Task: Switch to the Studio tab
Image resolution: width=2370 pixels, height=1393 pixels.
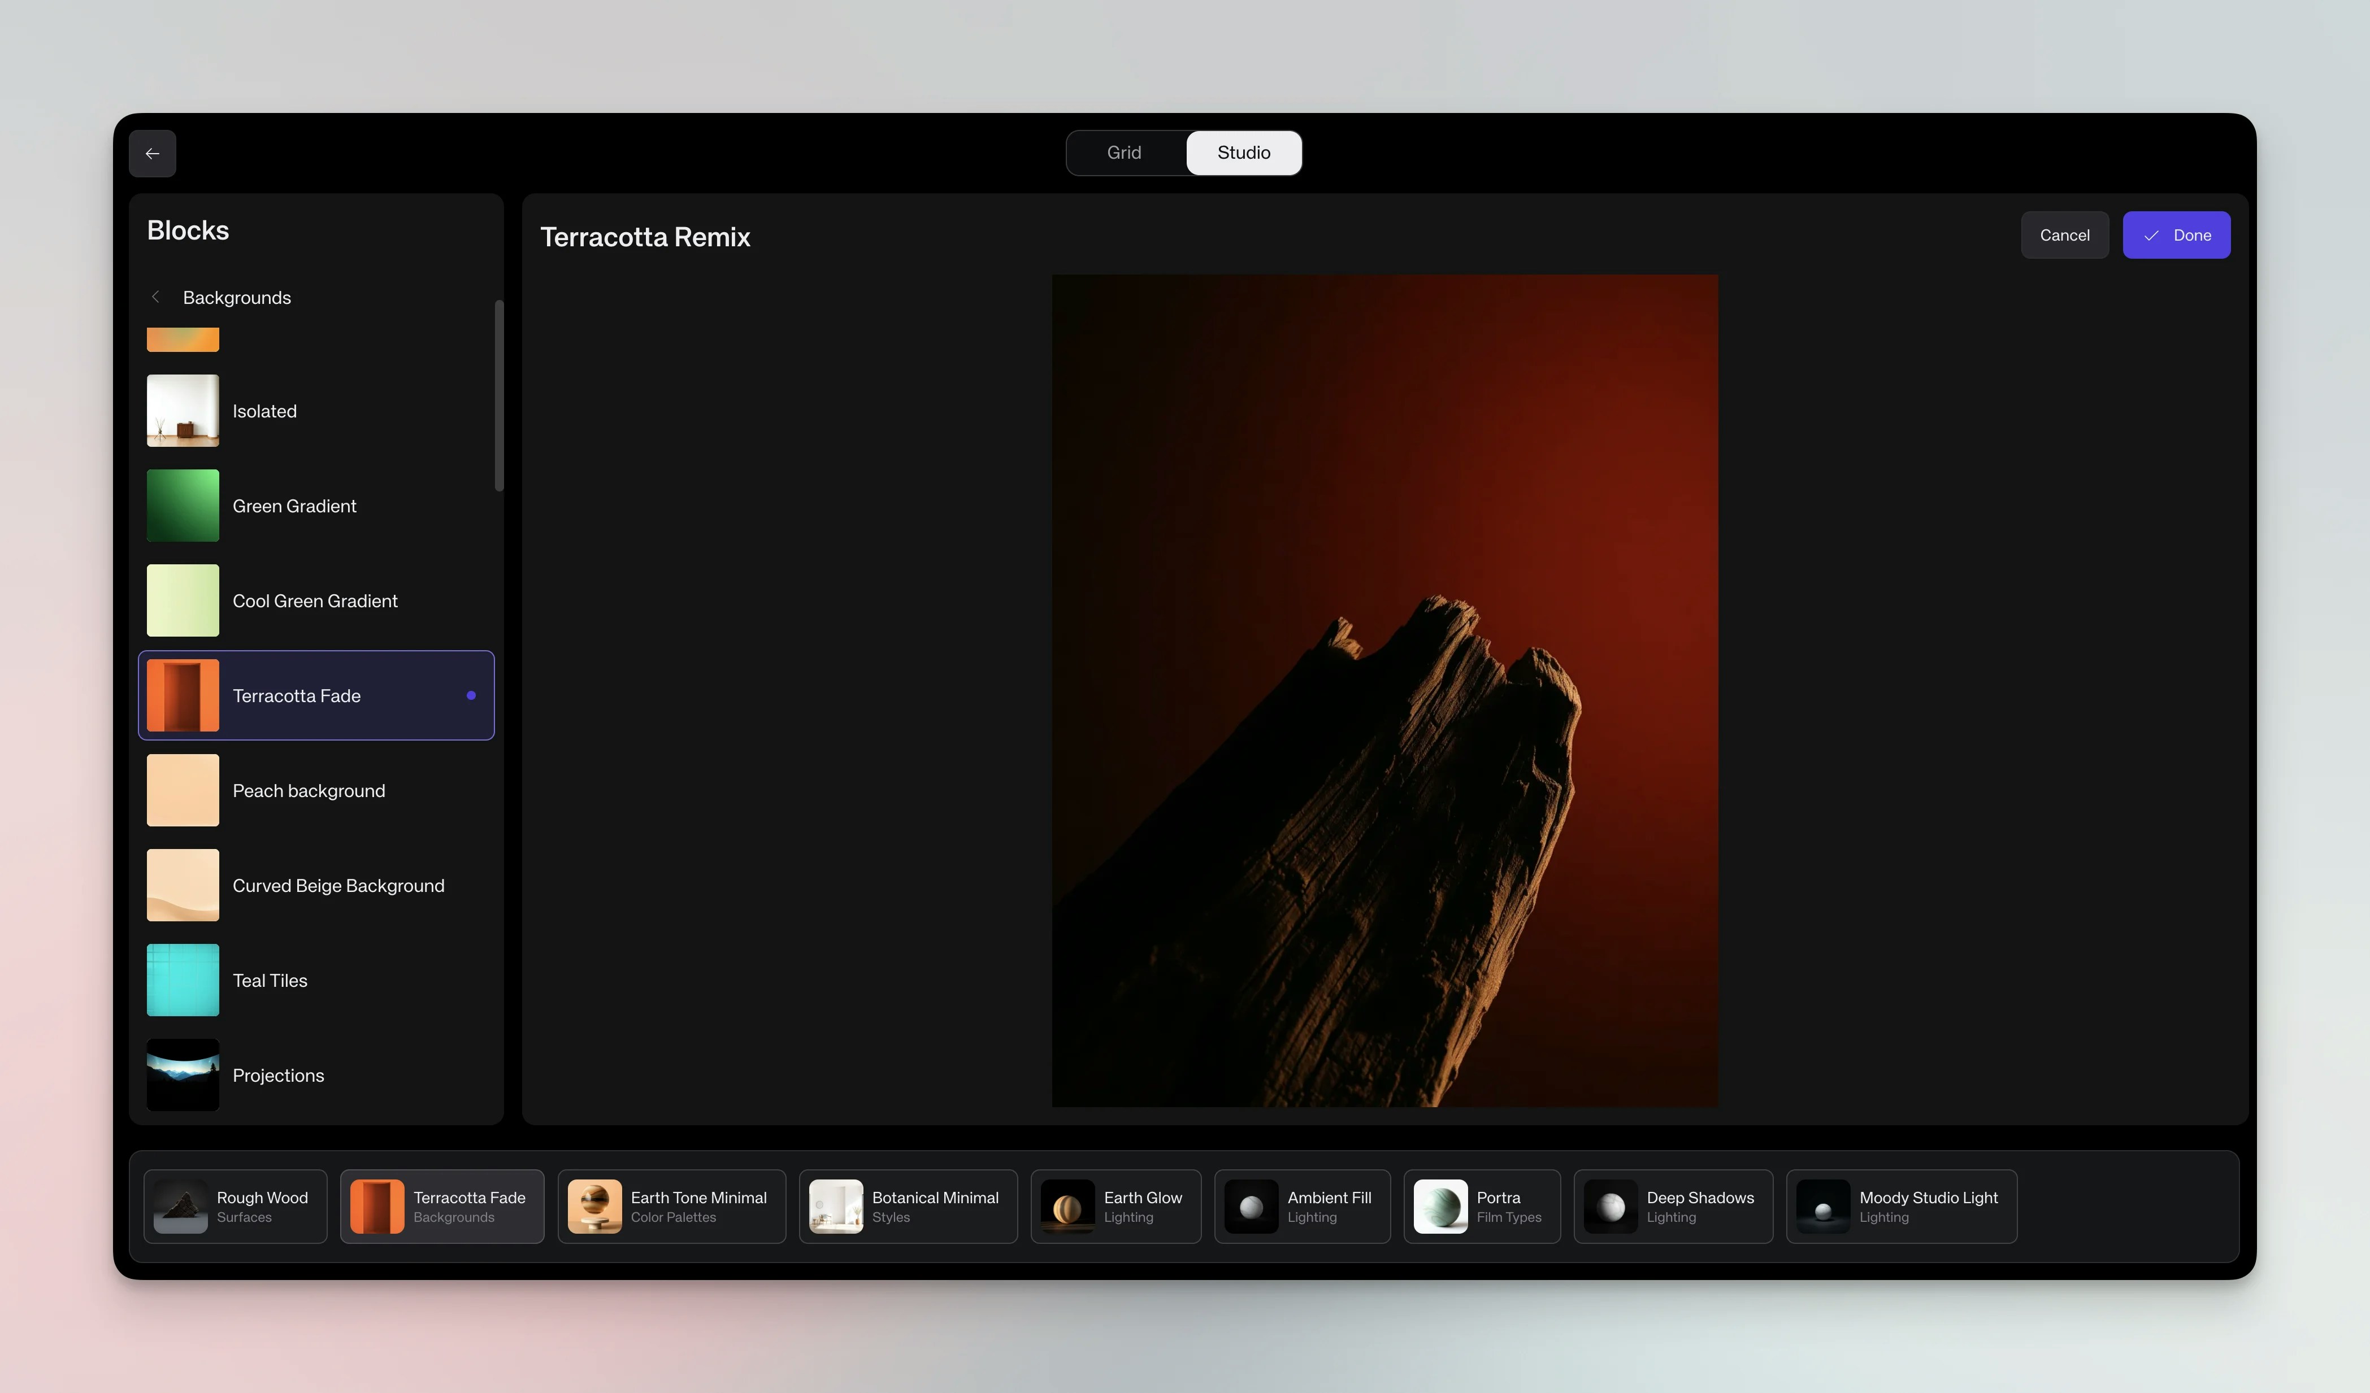Action: click(x=1243, y=153)
